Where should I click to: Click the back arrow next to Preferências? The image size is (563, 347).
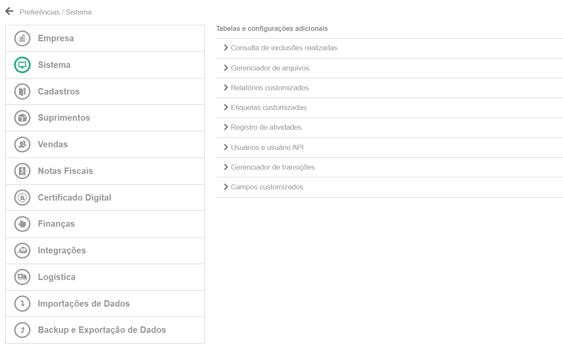pyautogui.click(x=9, y=11)
